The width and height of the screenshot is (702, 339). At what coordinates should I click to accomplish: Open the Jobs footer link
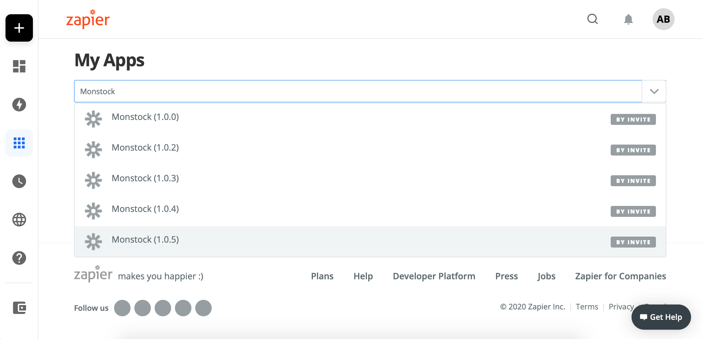pyautogui.click(x=547, y=276)
